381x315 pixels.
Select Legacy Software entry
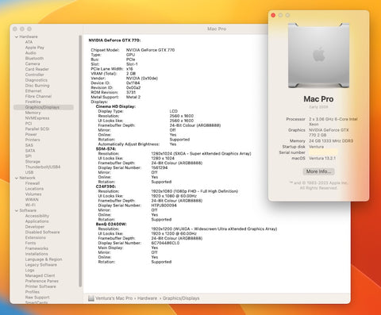coord(41,265)
